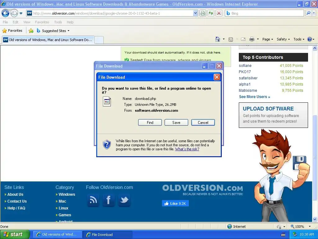Click the blue Help question mark icon
This screenshot has width=318, height=239.
pos(310,39)
